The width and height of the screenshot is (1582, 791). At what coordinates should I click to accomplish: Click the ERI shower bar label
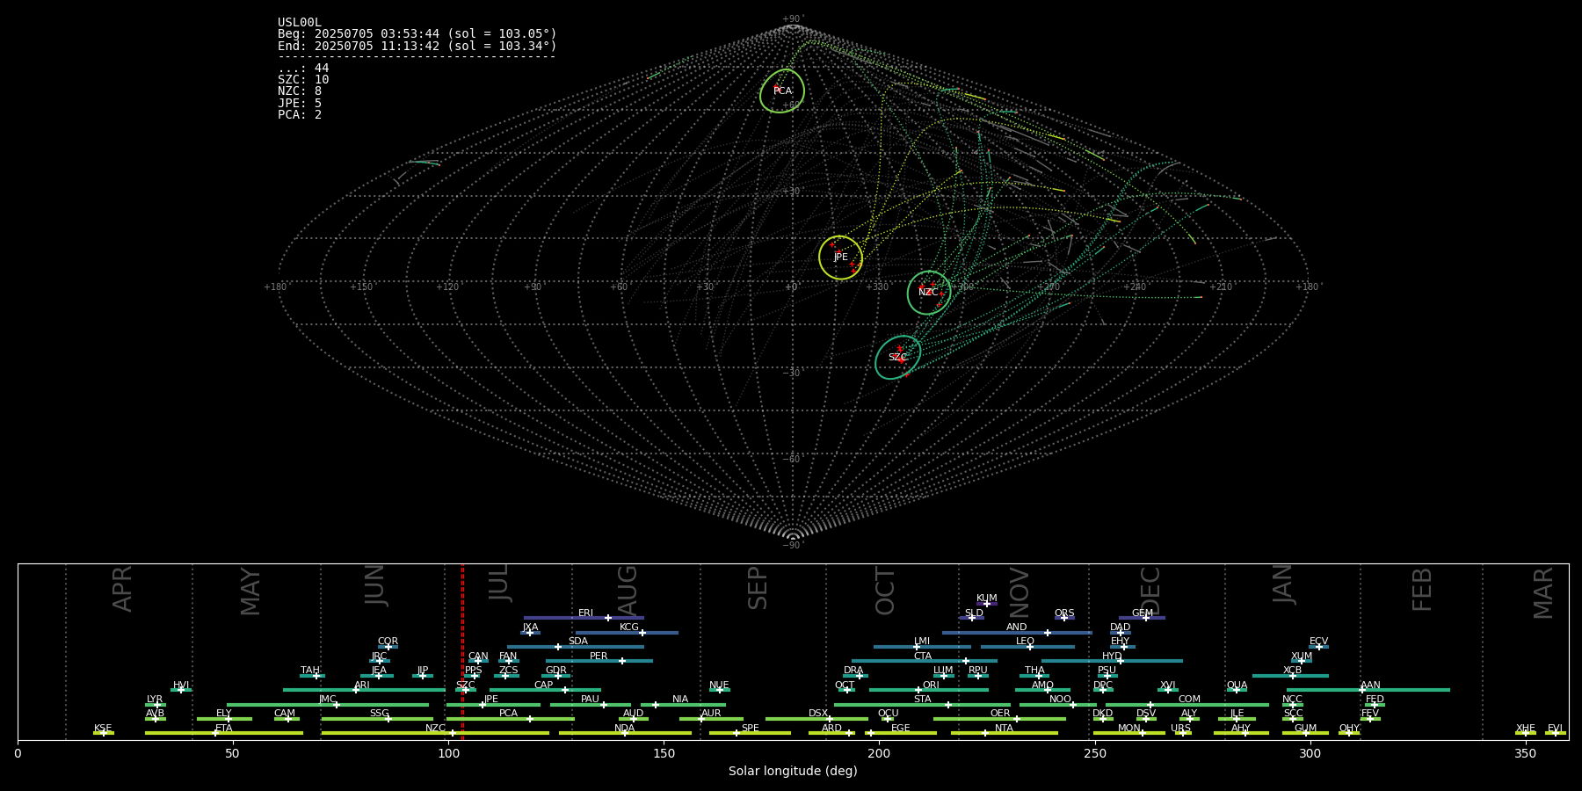pyautogui.click(x=585, y=613)
